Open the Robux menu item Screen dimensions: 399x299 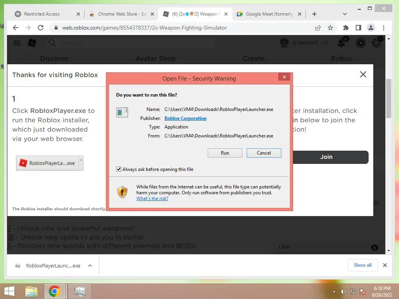[341, 58]
